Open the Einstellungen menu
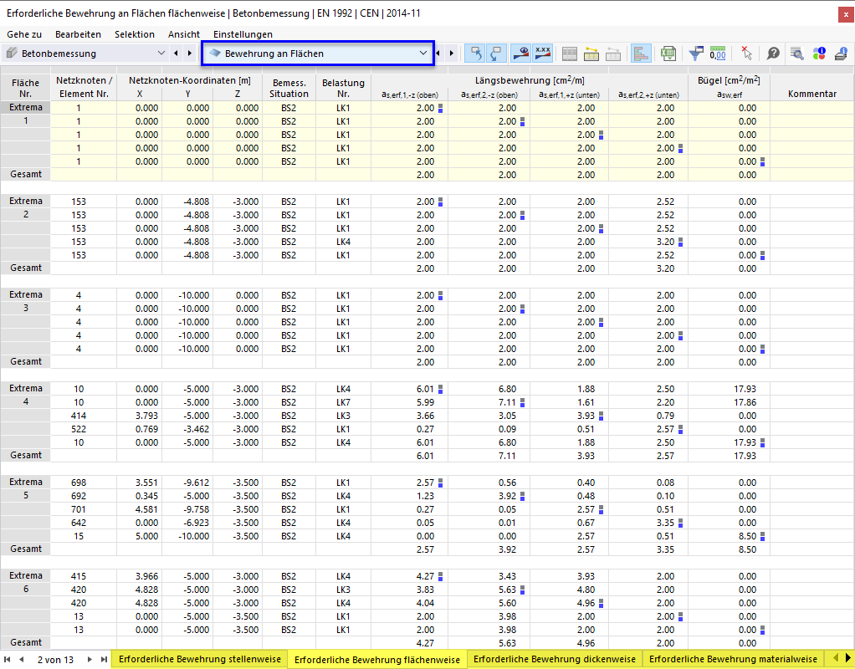Image resolution: width=855 pixels, height=669 pixels. pyautogui.click(x=243, y=34)
